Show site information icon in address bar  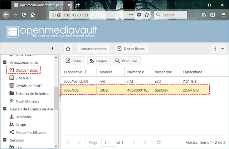pyautogui.click(x=54, y=15)
